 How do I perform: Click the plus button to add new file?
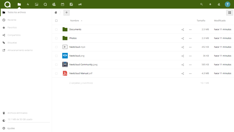(67, 12)
